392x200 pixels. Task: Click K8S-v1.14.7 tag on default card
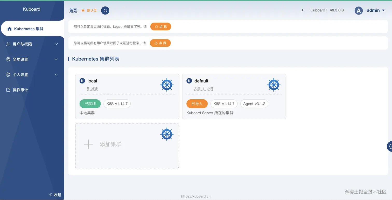[x=224, y=104]
